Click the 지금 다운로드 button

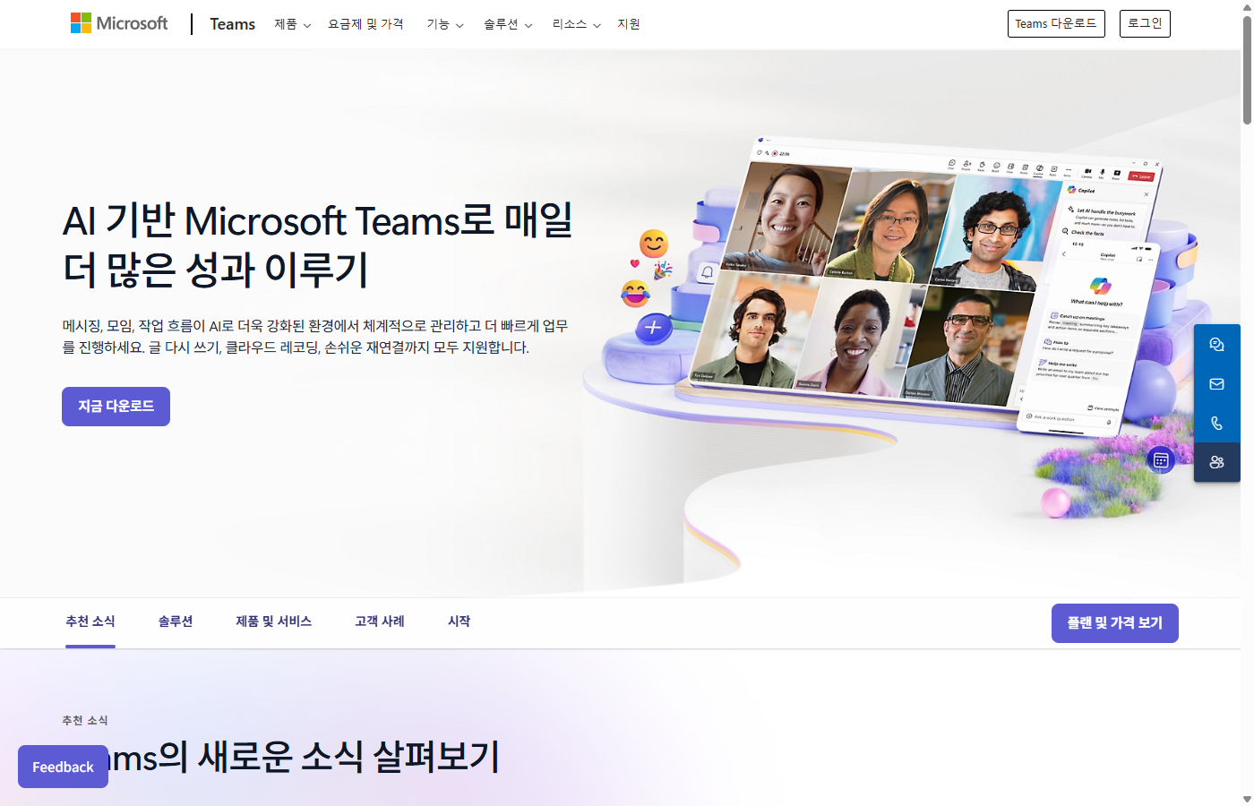pyautogui.click(x=116, y=406)
